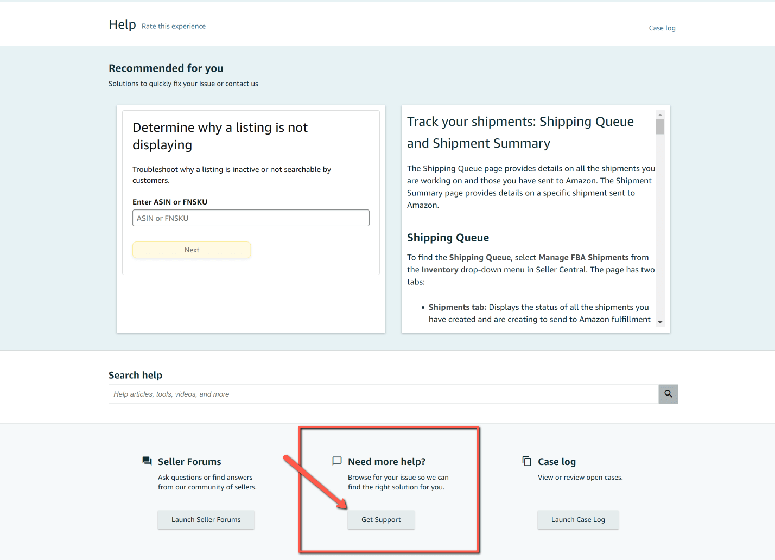
Task: Open the Rate this experience link
Action: click(x=174, y=26)
